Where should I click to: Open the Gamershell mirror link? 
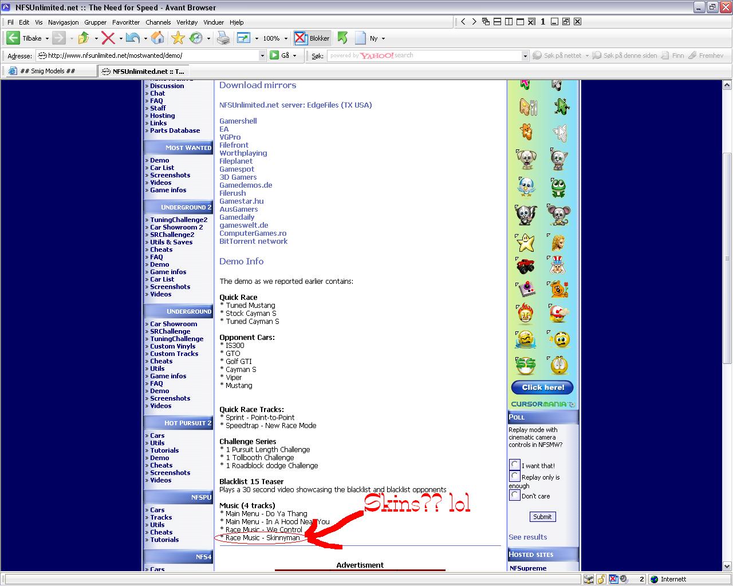[x=238, y=121]
